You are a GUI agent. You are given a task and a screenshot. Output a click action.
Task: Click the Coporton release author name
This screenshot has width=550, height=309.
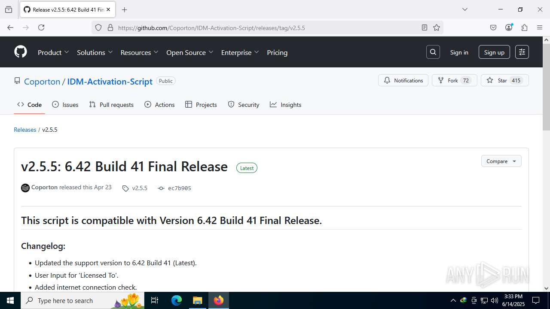tap(44, 187)
